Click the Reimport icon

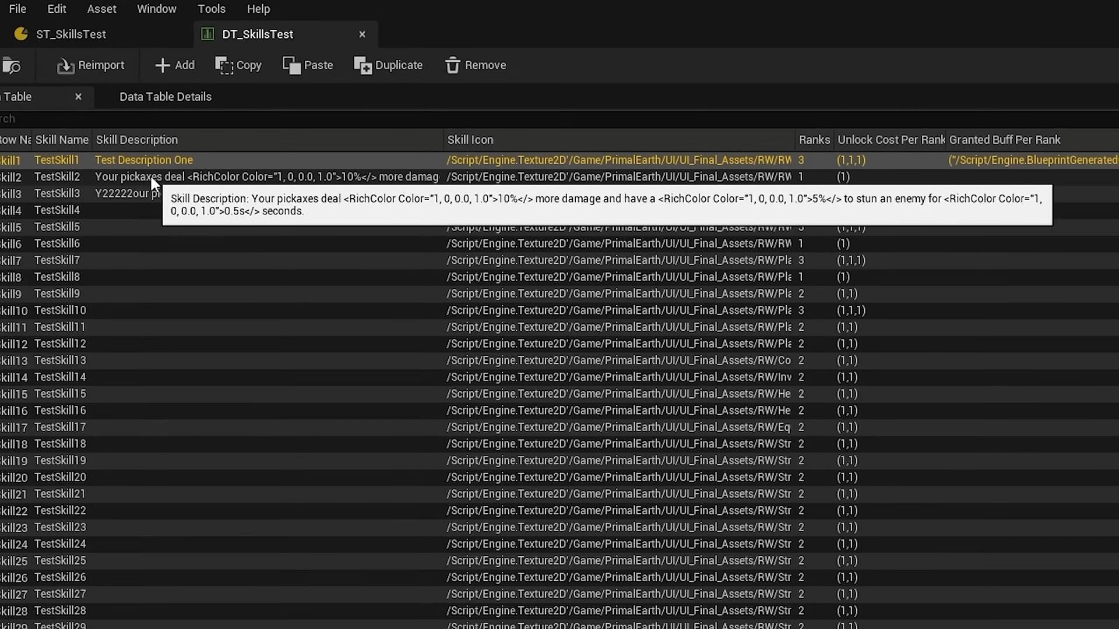coord(65,66)
